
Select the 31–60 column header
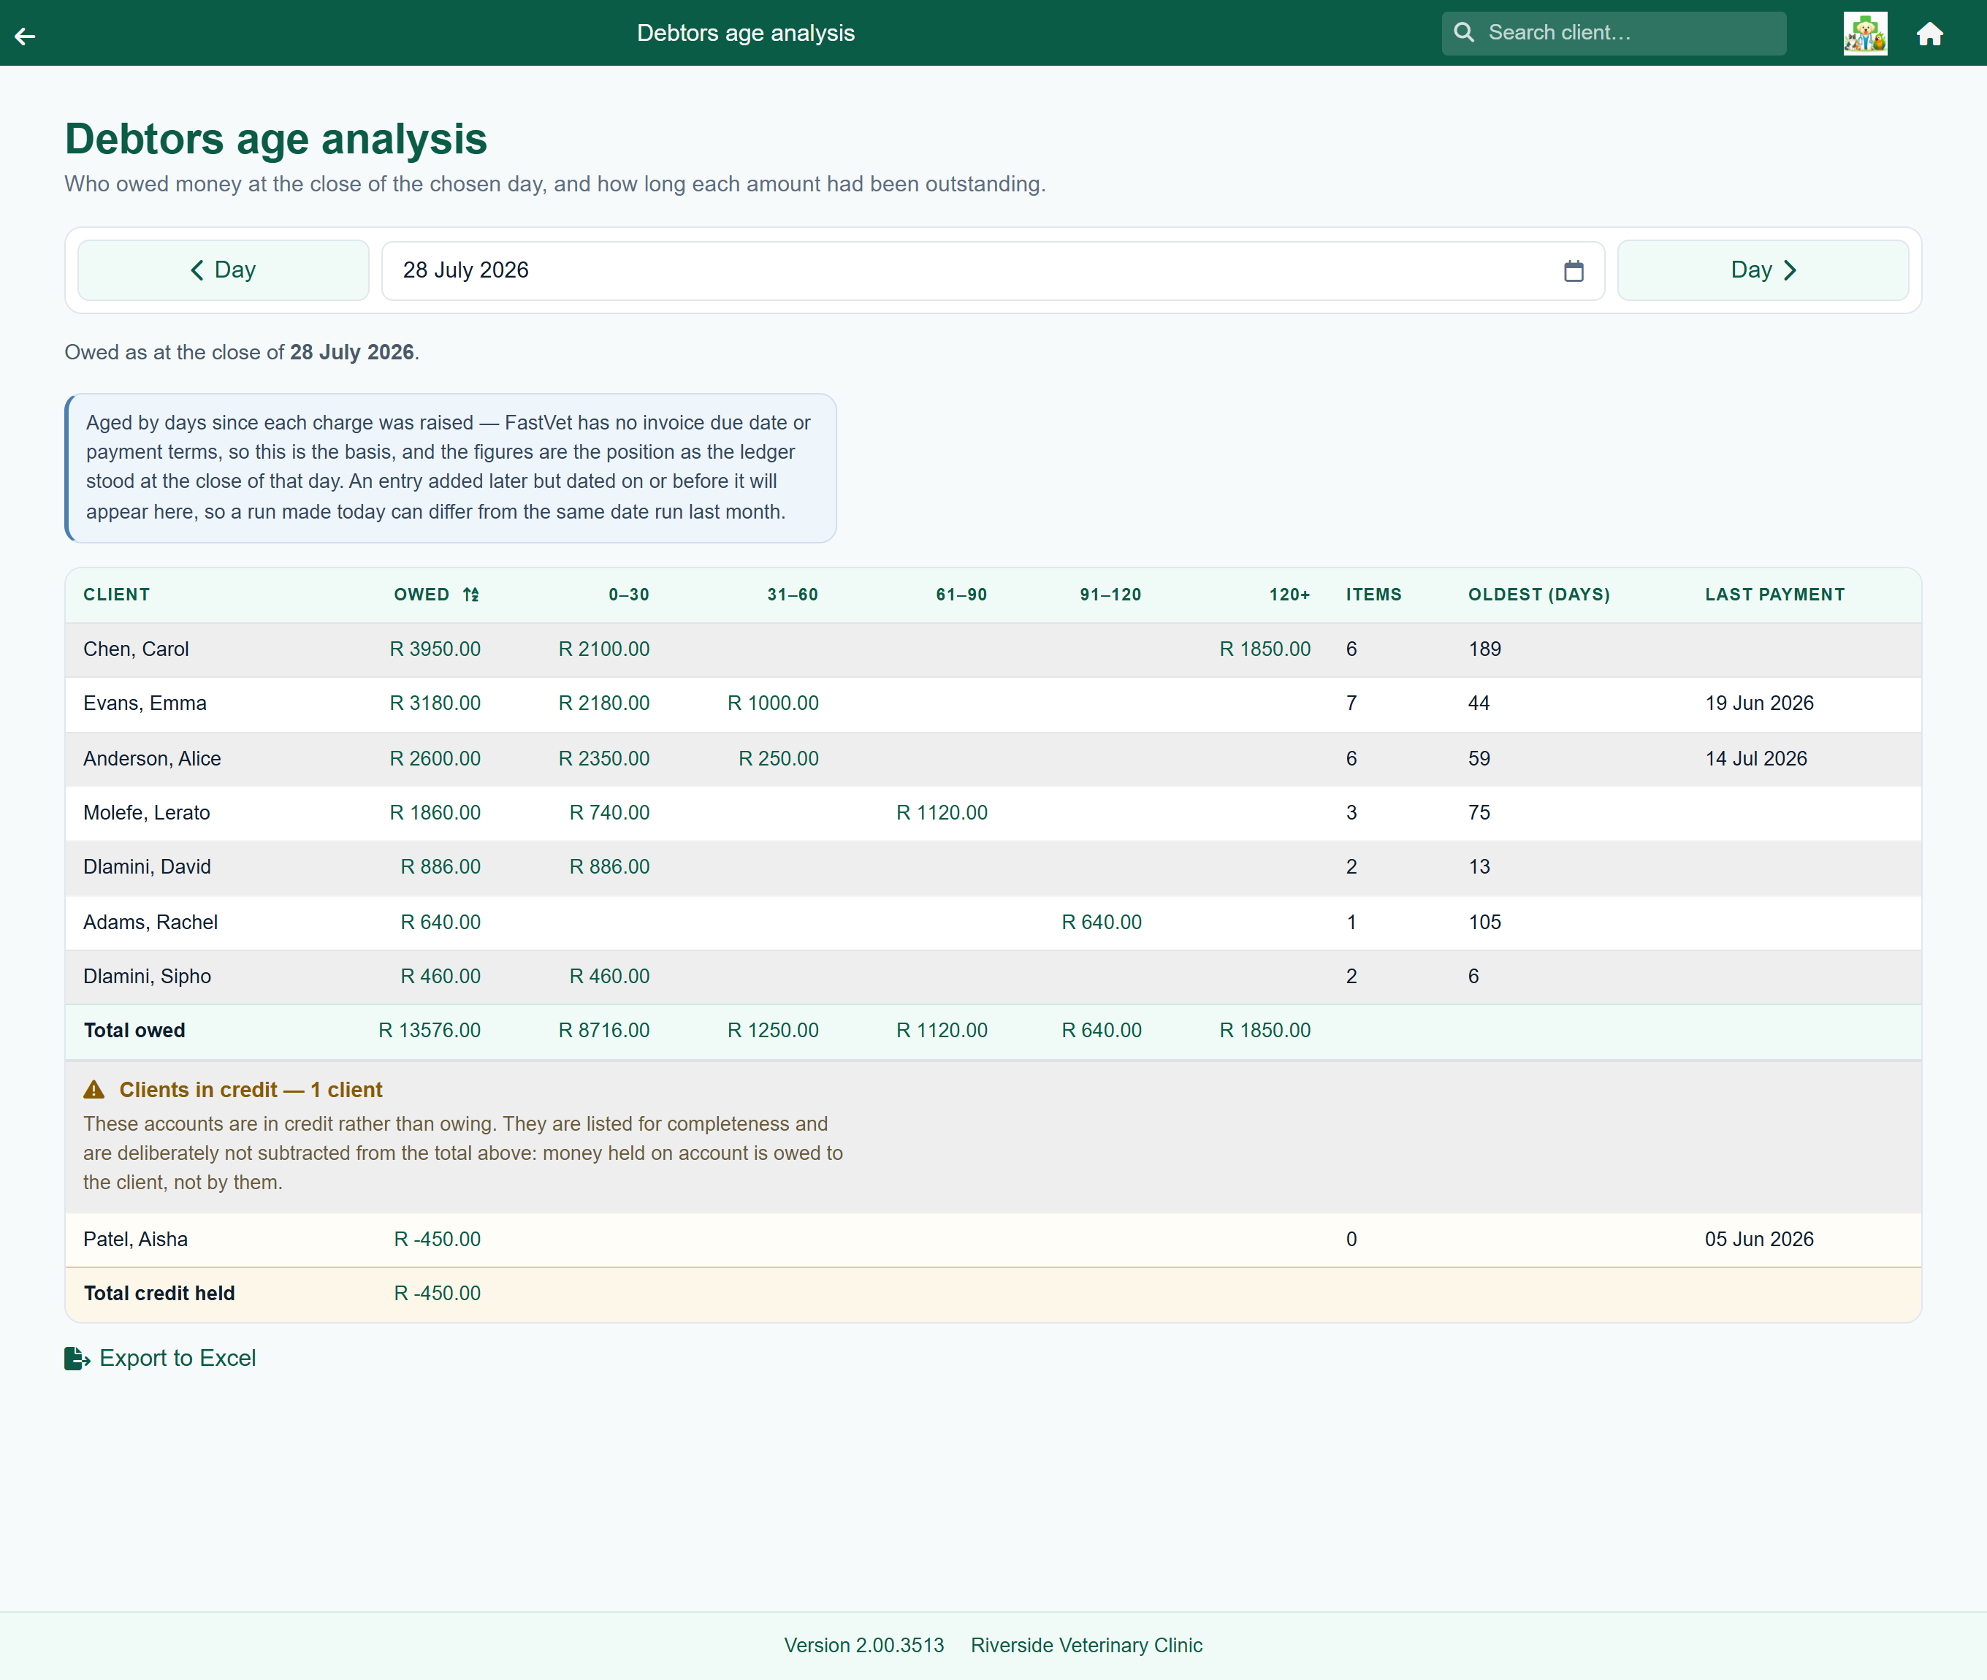coord(793,595)
